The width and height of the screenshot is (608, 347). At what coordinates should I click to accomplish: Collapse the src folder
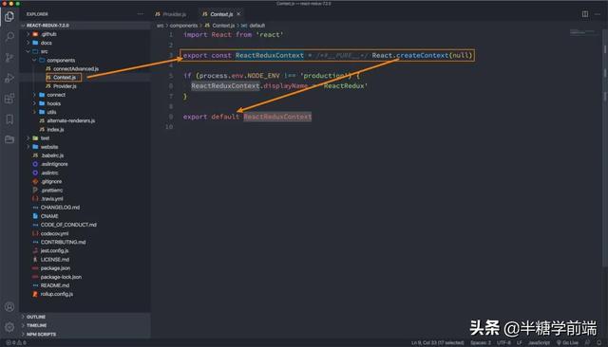(85, 51)
